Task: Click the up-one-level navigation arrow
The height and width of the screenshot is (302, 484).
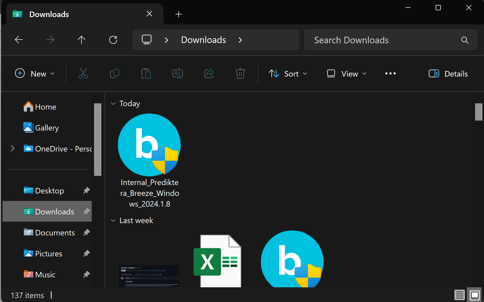Action: 81,40
